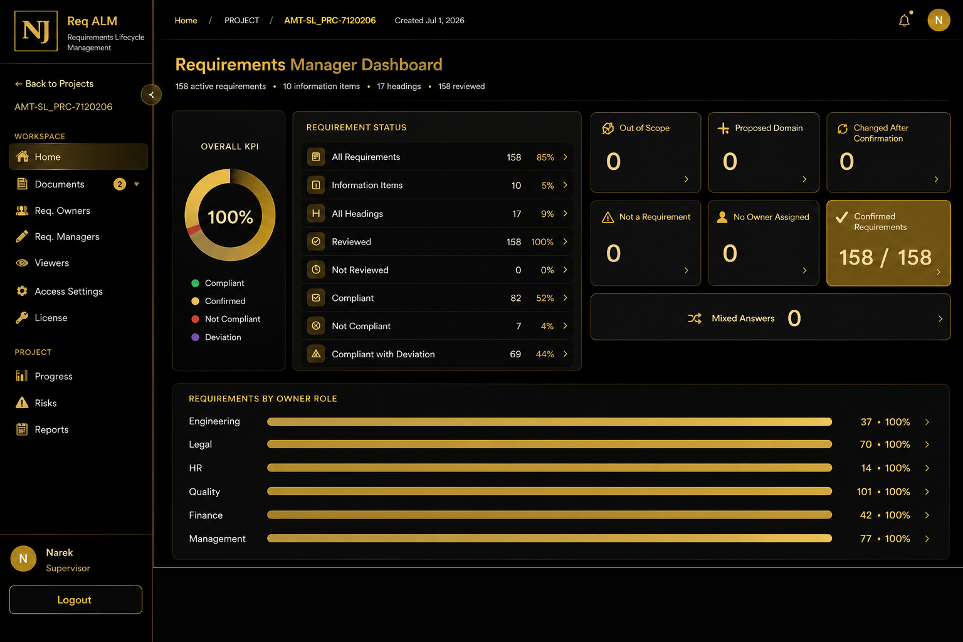Screen dimensions: 963x642
Task: Click the Finance progress bar
Action: (549, 515)
